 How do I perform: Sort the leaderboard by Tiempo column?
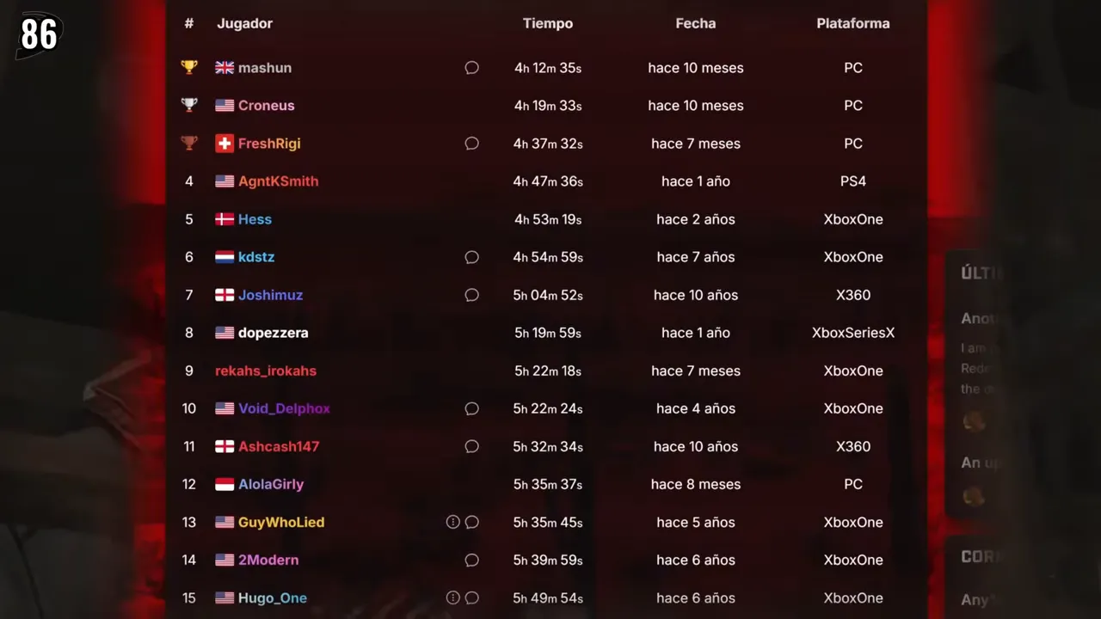[547, 23]
